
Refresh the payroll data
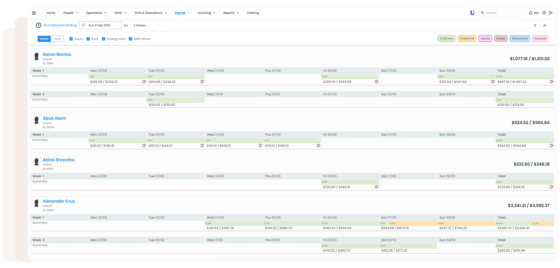535,26
